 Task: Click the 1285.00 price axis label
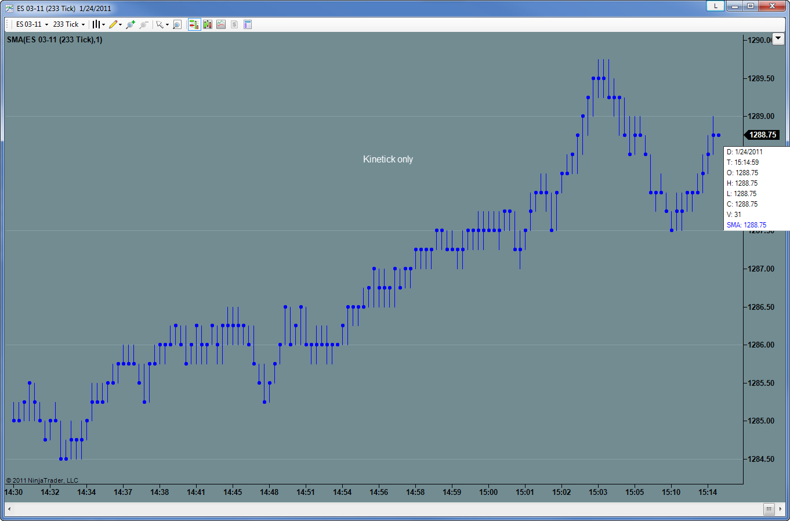[x=761, y=421]
